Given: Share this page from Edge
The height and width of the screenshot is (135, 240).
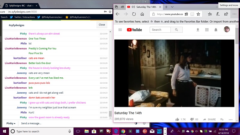Looking at the screenshot, I should click(x=226, y=14).
